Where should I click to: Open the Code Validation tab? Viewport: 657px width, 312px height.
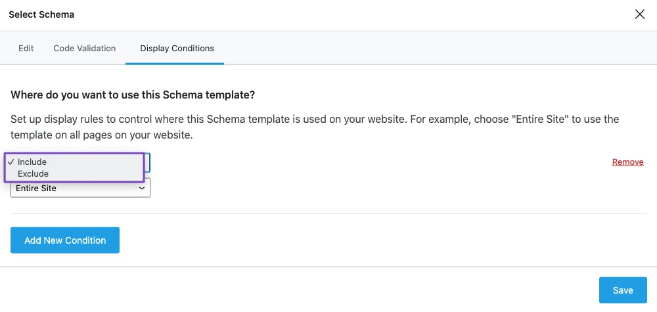(x=85, y=49)
